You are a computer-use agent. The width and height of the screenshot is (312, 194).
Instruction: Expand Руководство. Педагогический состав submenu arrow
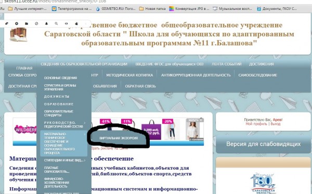[x=85, y=123]
